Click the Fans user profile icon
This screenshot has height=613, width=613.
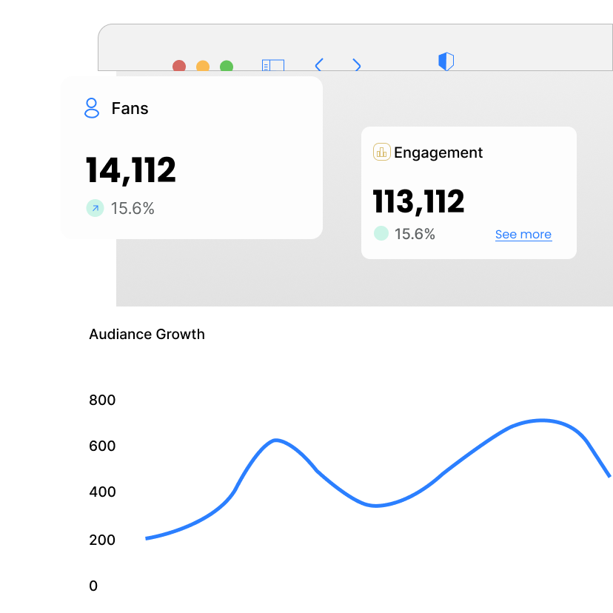(91, 108)
